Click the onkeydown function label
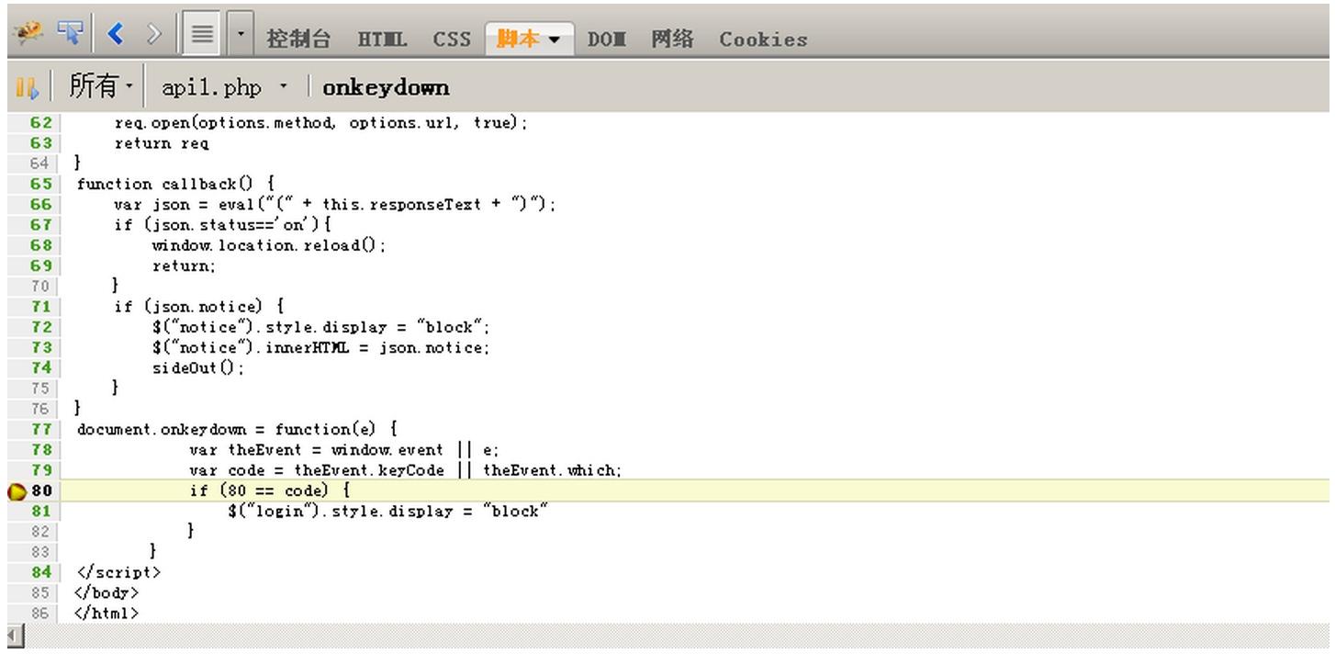 (x=386, y=87)
